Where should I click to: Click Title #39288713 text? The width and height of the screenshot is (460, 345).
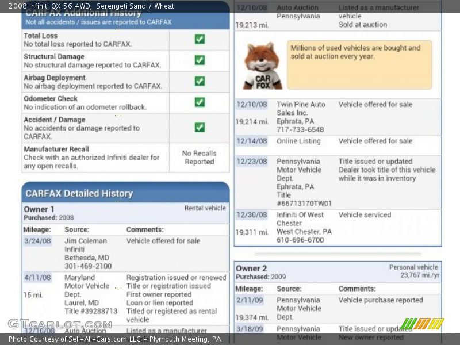pos(91,311)
